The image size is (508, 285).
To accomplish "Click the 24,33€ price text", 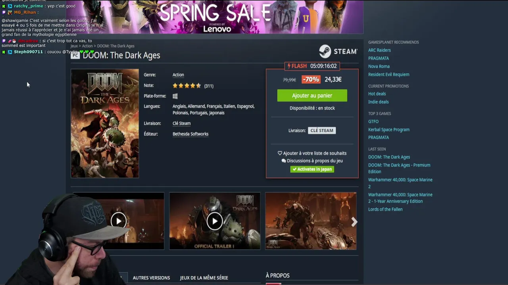I will tap(333, 79).
